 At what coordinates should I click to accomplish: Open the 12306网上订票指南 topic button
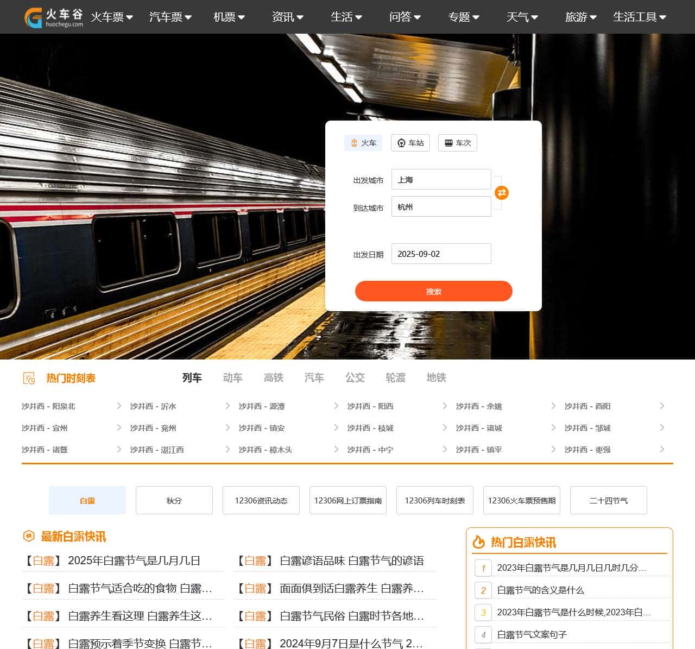point(347,500)
